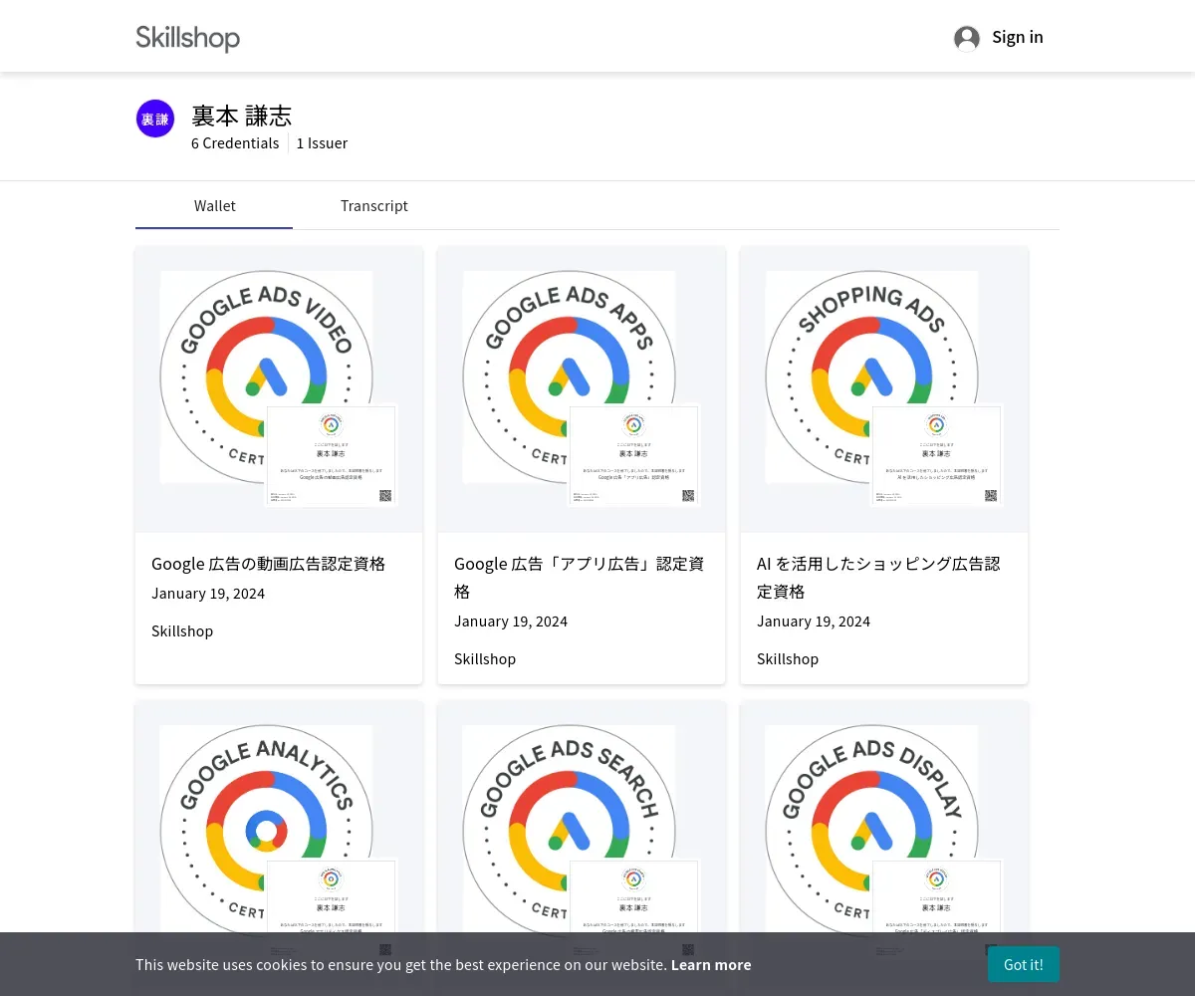Open the Shopping Ads badge image
This screenshot has width=1195, height=996.
871,376
